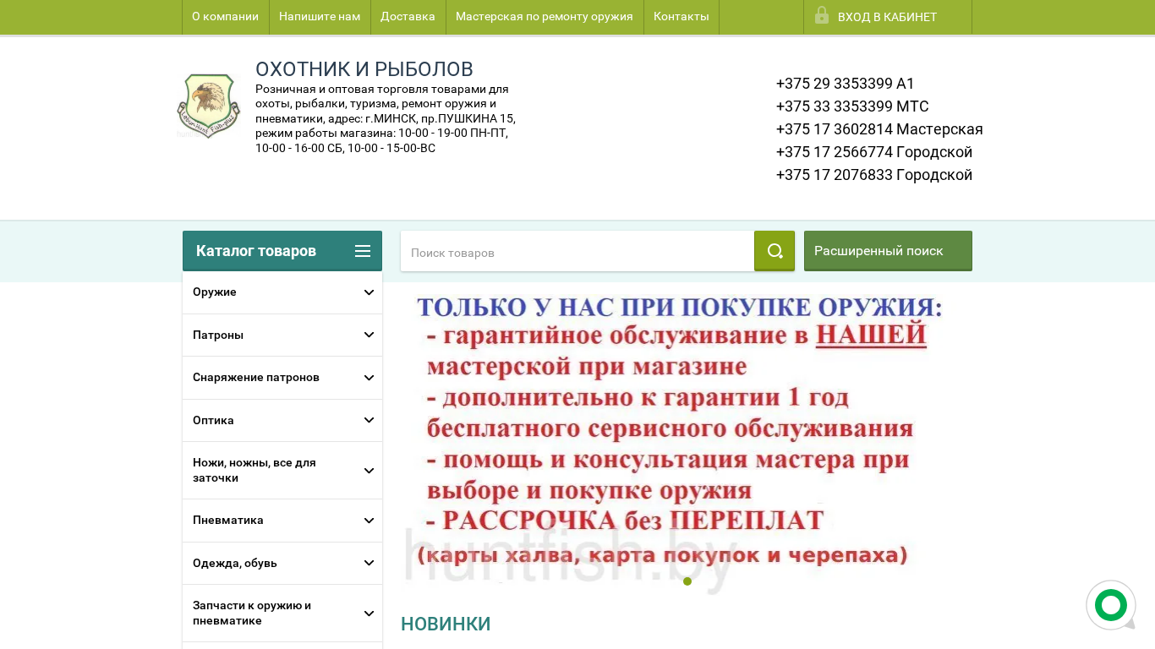1155x649 pixels.
Task: Open Мастерская по ремонту оружия page
Action: tap(545, 17)
